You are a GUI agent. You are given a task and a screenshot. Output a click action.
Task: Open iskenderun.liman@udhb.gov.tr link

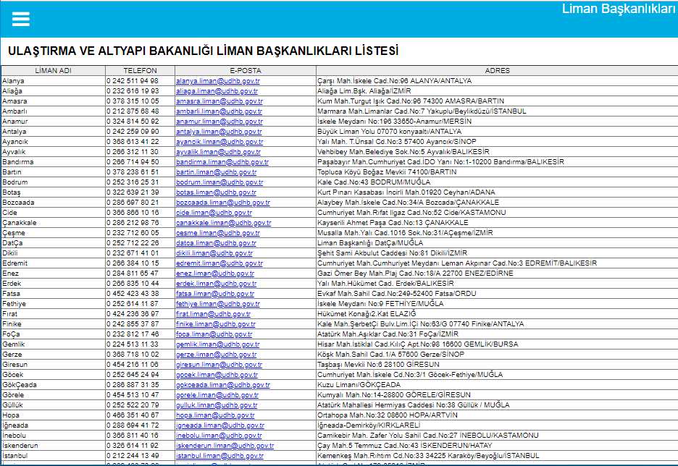click(x=225, y=446)
